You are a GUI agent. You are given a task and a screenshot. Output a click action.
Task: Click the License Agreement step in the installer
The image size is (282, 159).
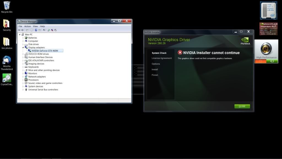coord(161,58)
